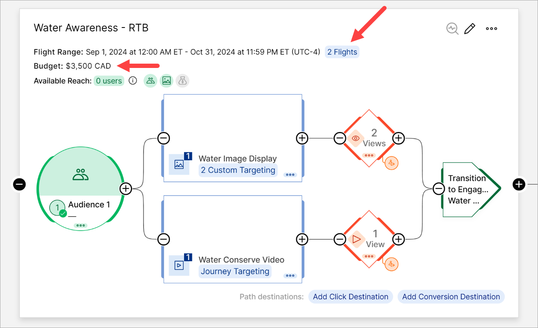Select the 1 View video play trigger
538x328 pixels.
(x=357, y=239)
